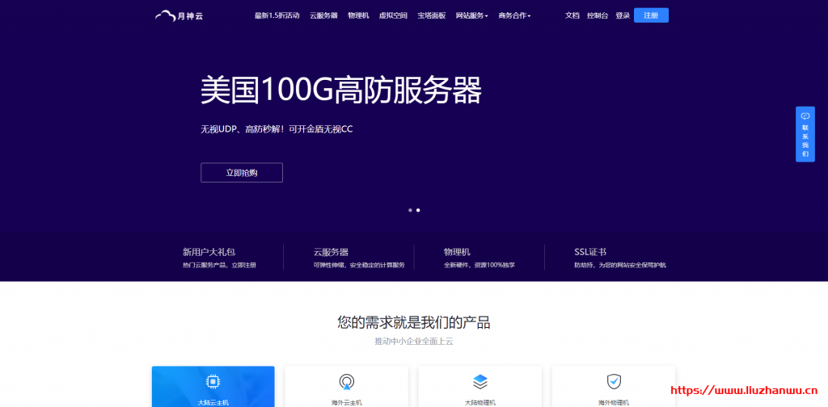Select the 大陆物理机 layers icon
This screenshot has height=407, width=828.
(x=480, y=381)
